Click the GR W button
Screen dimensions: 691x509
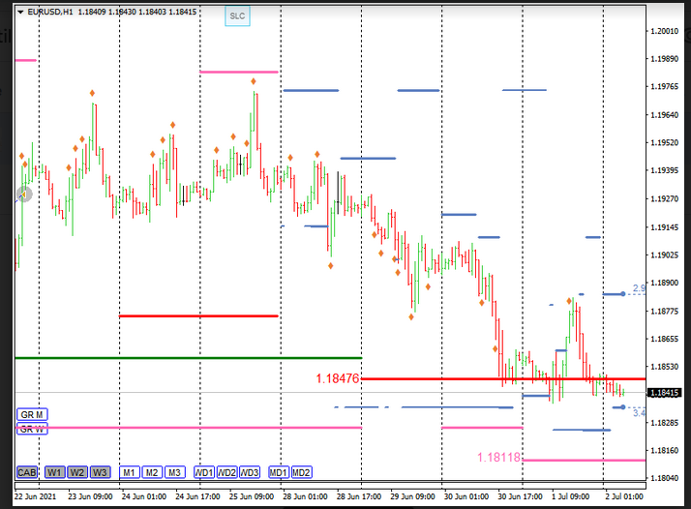coord(33,429)
